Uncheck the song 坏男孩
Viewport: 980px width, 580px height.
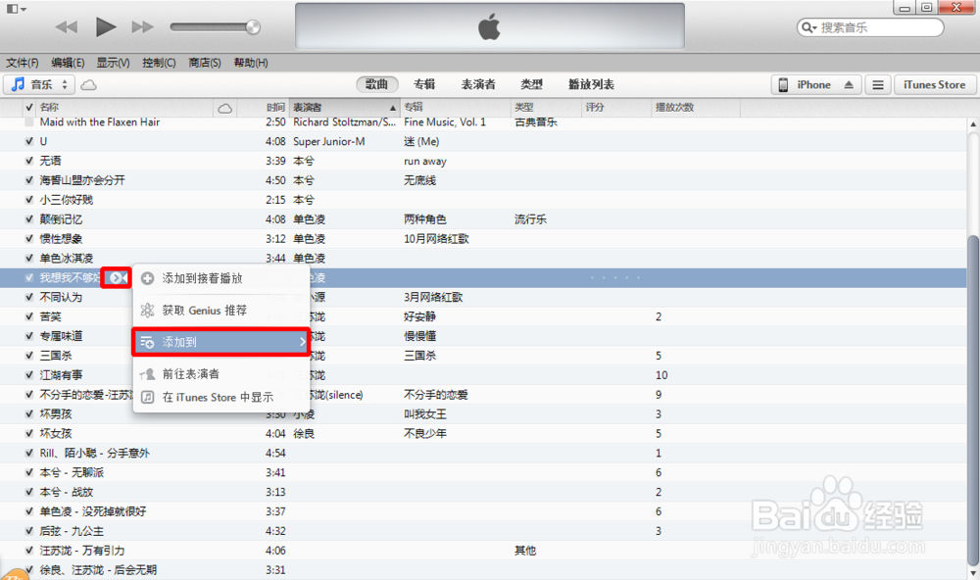click(x=29, y=413)
